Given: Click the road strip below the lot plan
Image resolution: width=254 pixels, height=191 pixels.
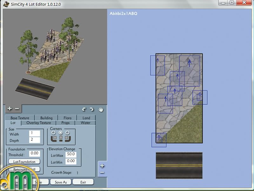Looking at the screenshot, I should 179,165.
